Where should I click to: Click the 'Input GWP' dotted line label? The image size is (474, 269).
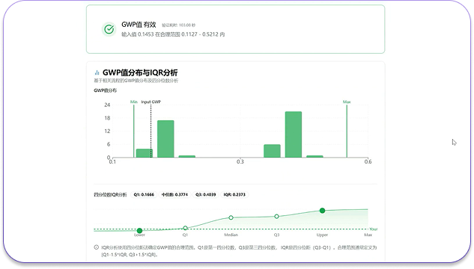[151, 102]
